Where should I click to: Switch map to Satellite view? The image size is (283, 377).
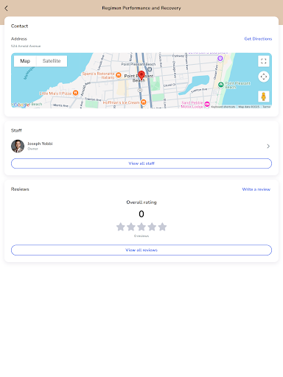coord(52,61)
